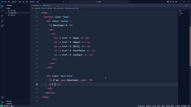The height and width of the screenshot is (107, 191).
Task: Click the remote window status icon
Action: (1, 106)
